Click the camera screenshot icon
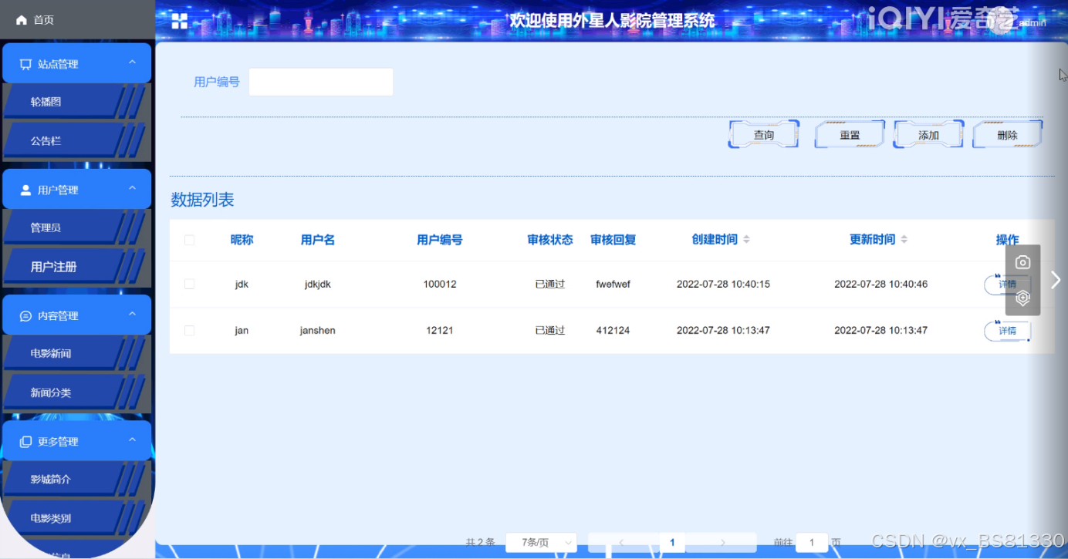Viewport: 1068px width, 559px height. click(x=1022, y=262)
